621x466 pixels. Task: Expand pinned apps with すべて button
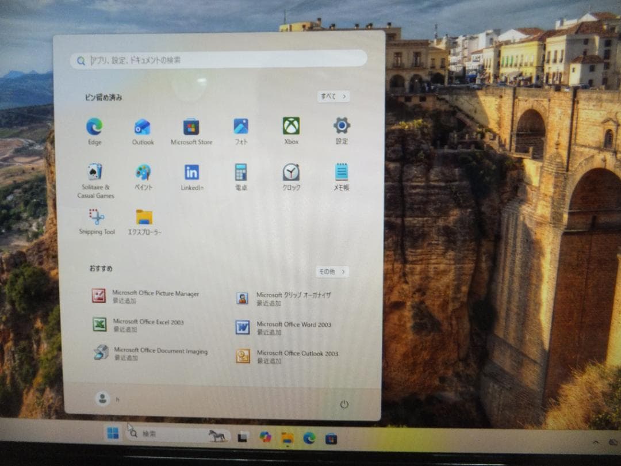(333, 97)
